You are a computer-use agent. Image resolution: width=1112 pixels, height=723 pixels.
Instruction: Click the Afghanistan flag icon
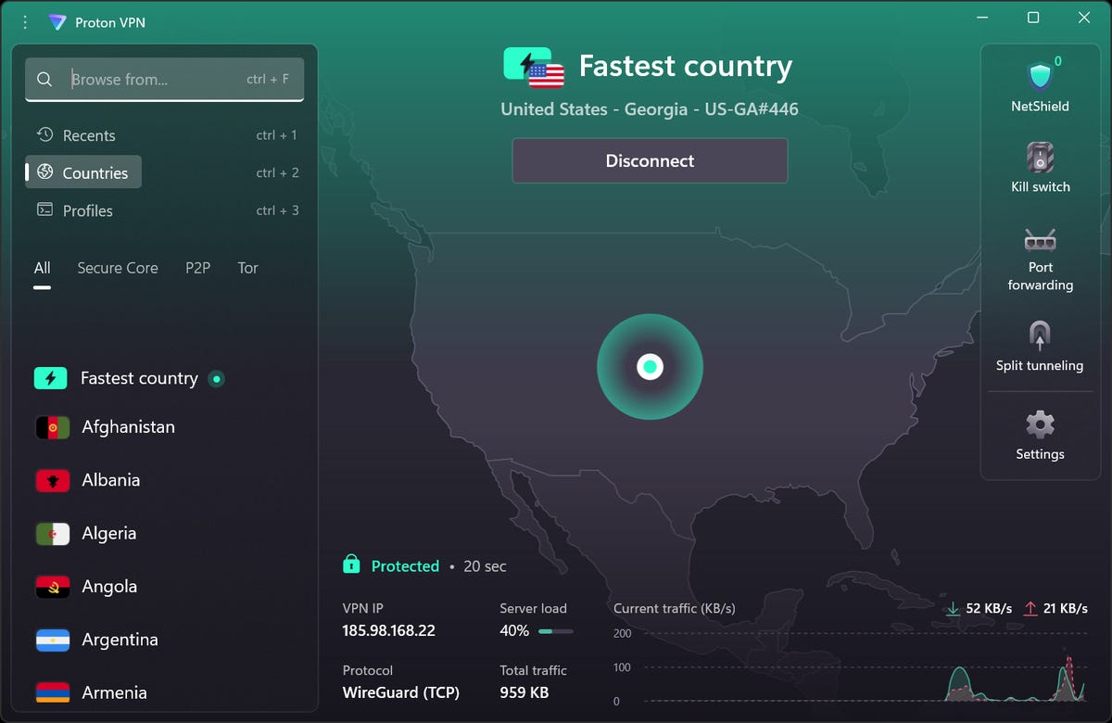point(53,427)
